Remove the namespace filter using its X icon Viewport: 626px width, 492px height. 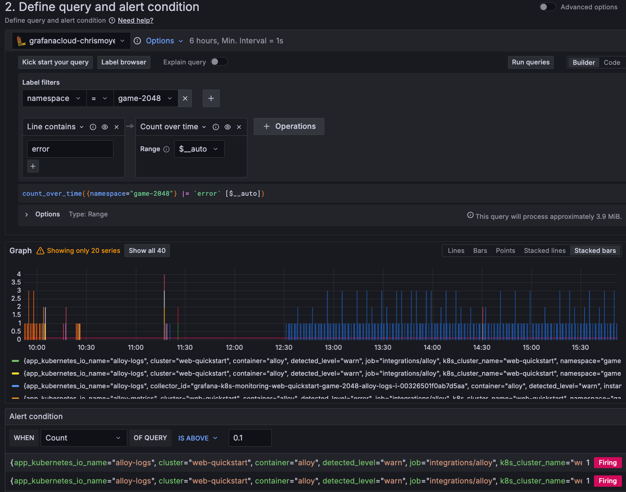[x=185, y=98]
